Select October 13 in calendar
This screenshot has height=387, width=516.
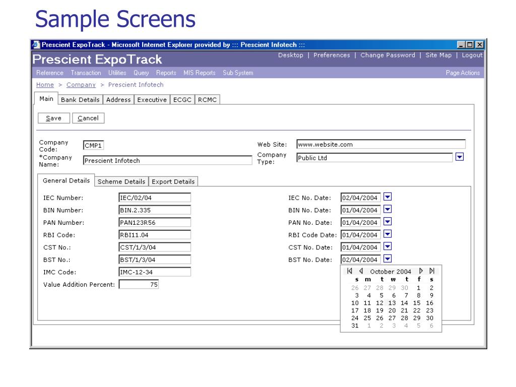pyautogui.click(x=392, y=303)
